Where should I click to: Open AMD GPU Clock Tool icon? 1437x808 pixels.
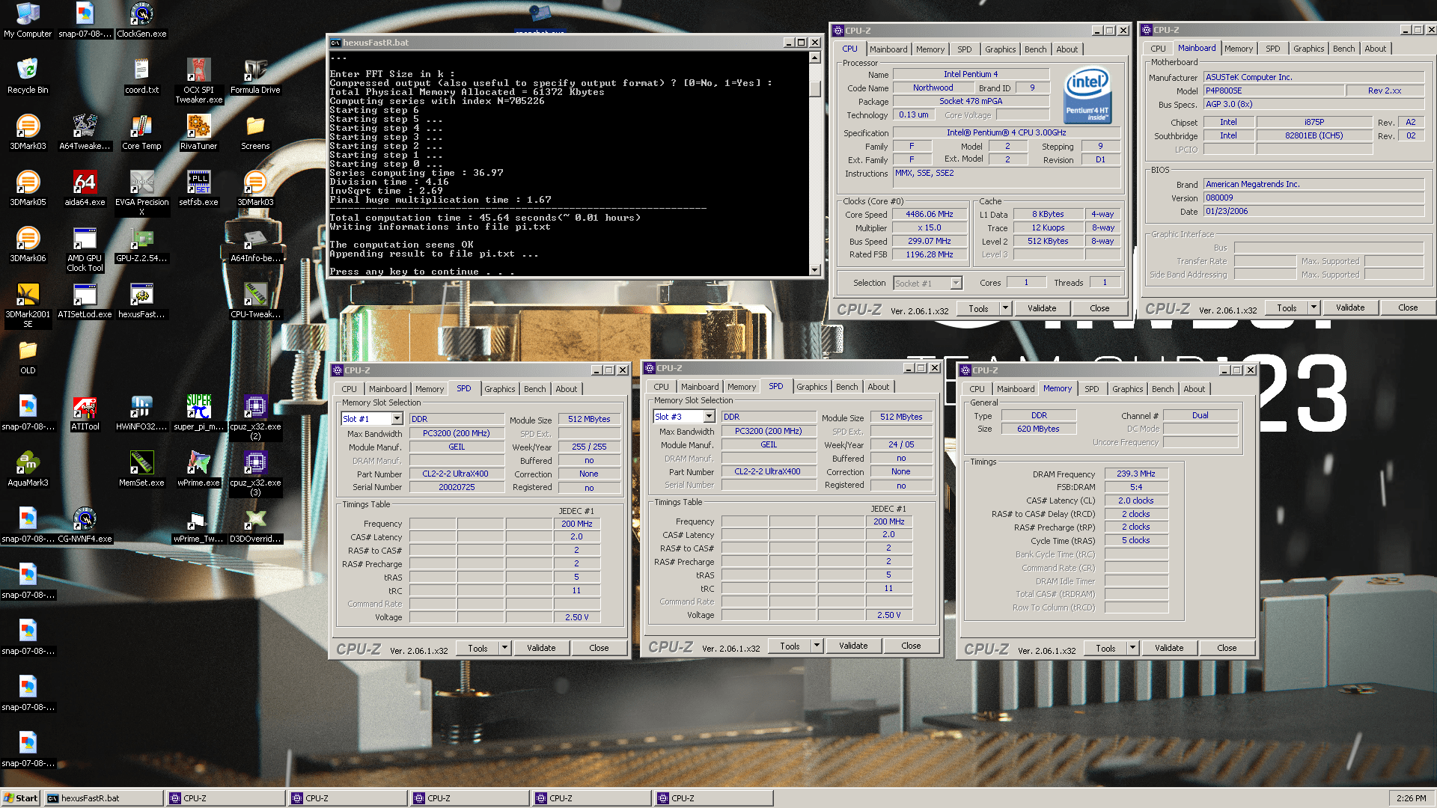click(x=85, y=249)
